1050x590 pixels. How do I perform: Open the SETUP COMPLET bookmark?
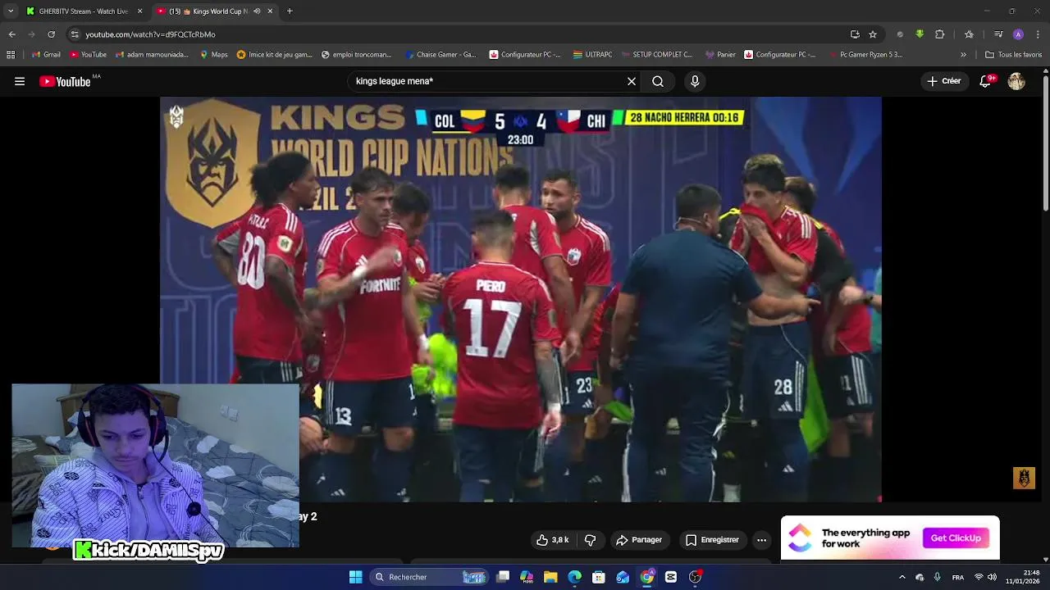pos(657,55)
